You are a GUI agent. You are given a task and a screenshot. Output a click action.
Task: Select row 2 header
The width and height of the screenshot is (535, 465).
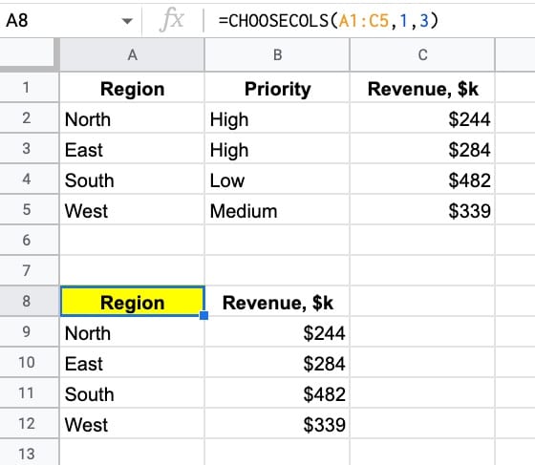tap(30, 118)
